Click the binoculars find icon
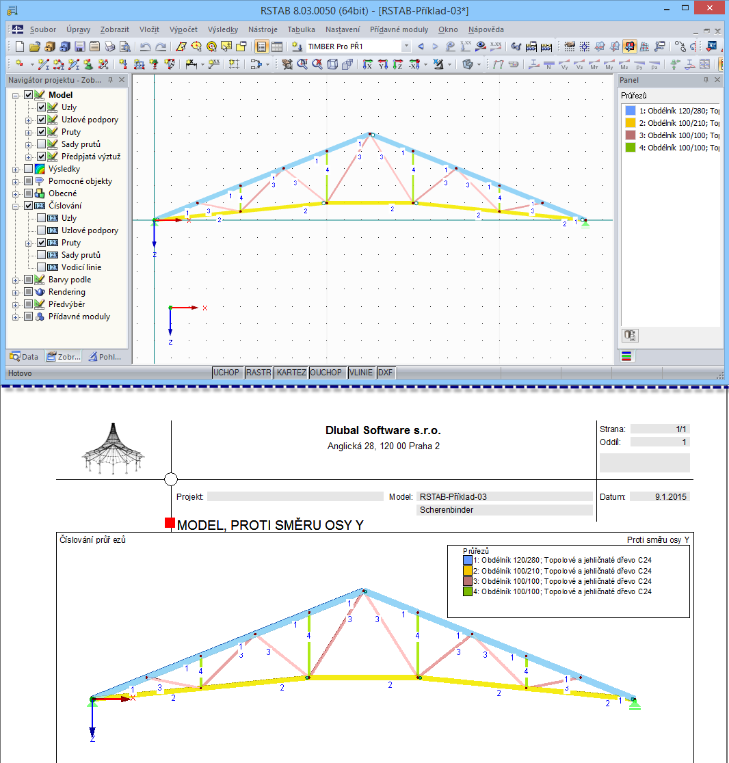This screenshot has height=763, width=729. (516, 46)
